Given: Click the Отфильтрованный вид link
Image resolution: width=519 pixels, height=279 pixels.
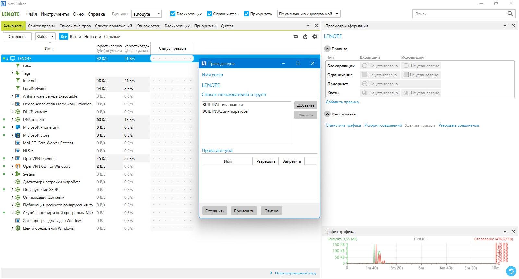Looking at the screenshot, I should 295,273.
